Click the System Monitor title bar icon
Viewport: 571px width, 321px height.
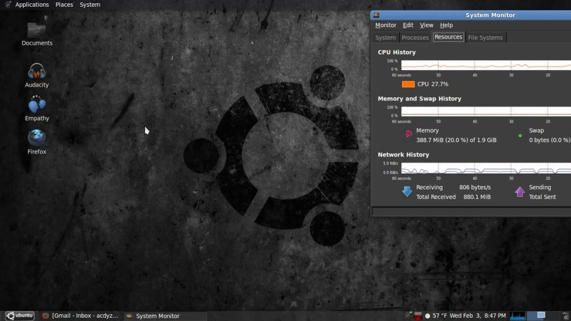(x=376, y=15)
